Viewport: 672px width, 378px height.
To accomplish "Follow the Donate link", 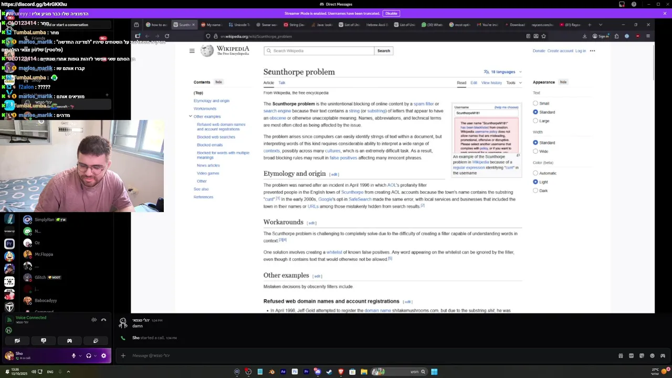I will (x=539, y=51).
